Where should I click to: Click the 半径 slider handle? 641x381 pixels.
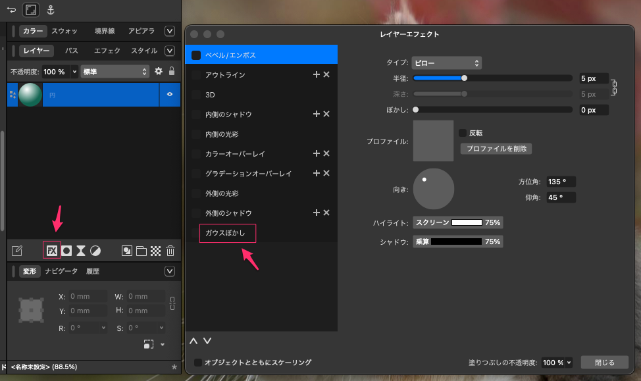tap(465, 78)
